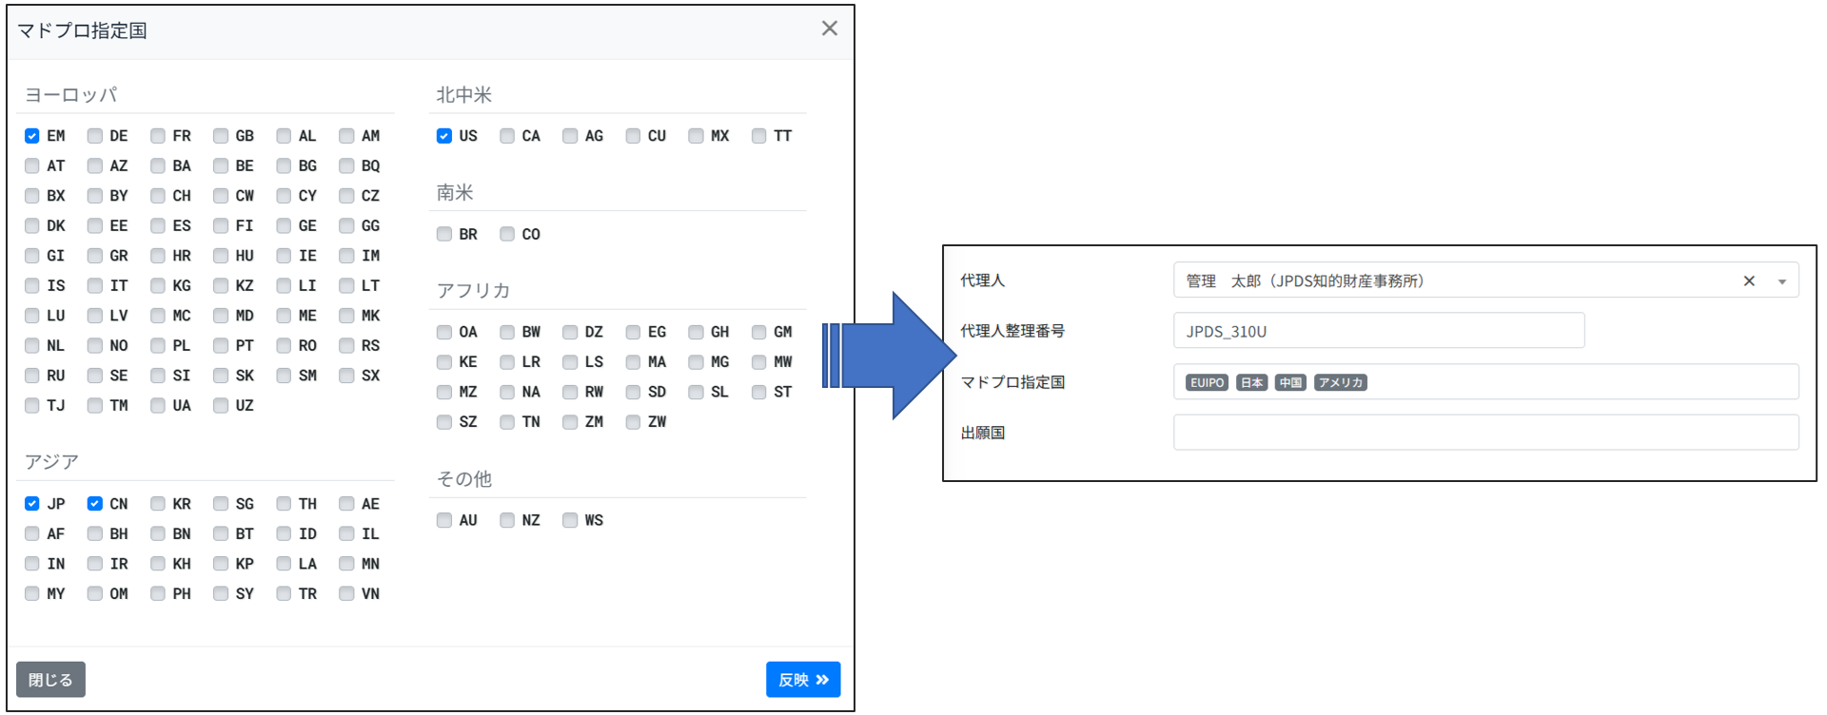Check the PH checkbox
This screenshot has height=715, width=1827.
(x=158, y=593)
